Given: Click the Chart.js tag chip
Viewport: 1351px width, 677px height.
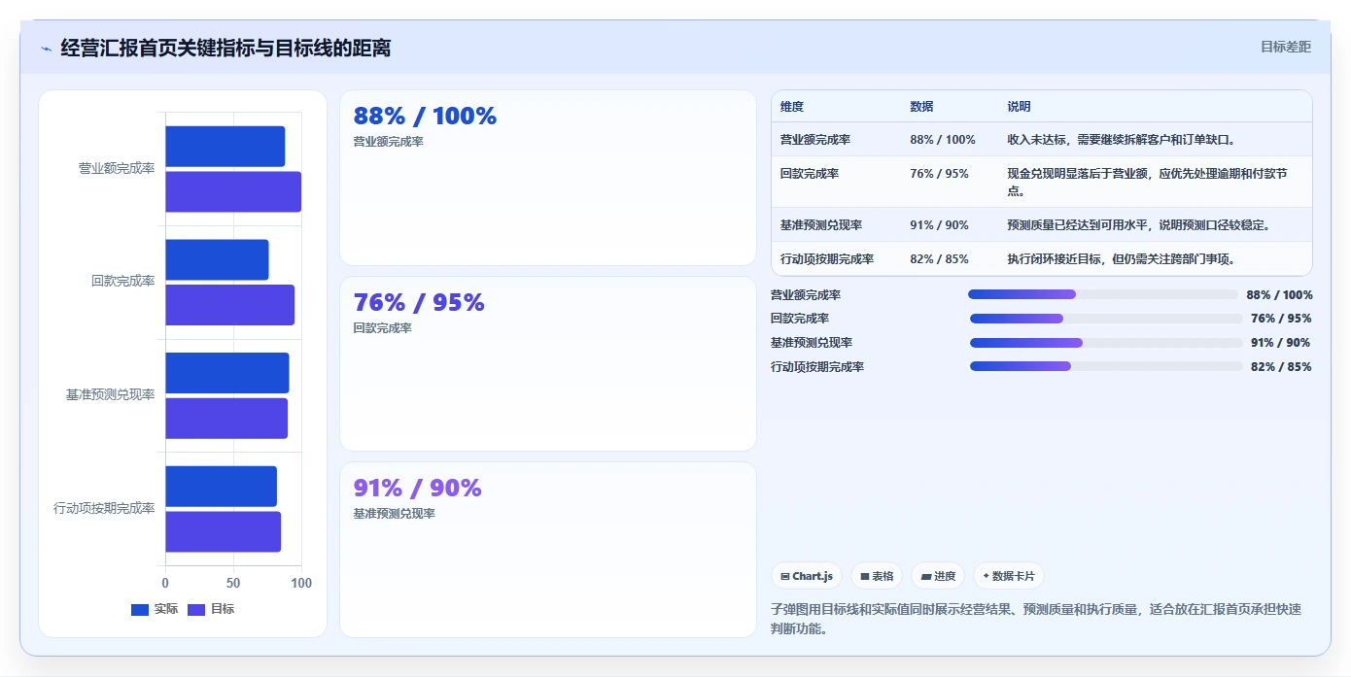Looking at the screenshot, I should coord(807,576).
